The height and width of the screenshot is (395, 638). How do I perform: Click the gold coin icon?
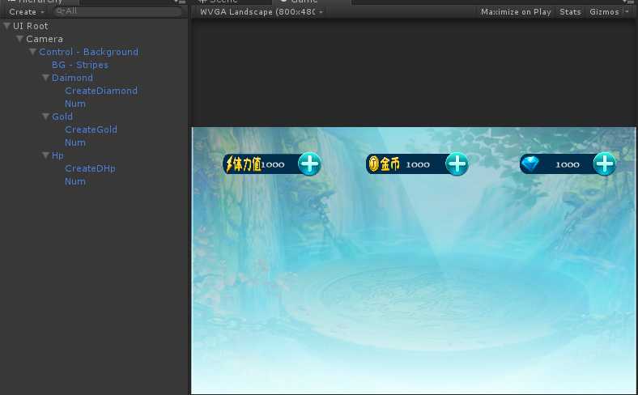[x=373, y=164]
